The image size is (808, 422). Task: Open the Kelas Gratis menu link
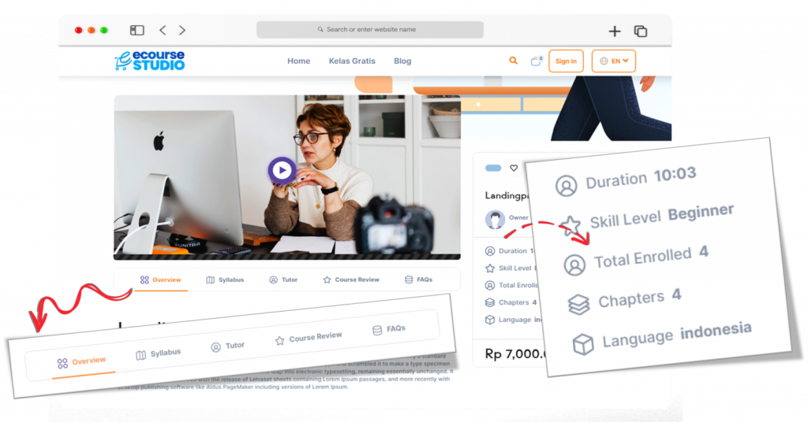(x=352, y=61)
